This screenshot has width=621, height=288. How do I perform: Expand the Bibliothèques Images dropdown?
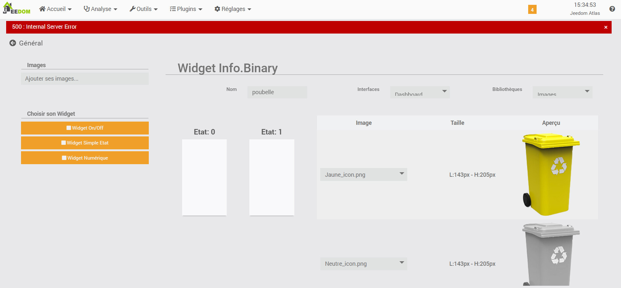click(562, 92)
